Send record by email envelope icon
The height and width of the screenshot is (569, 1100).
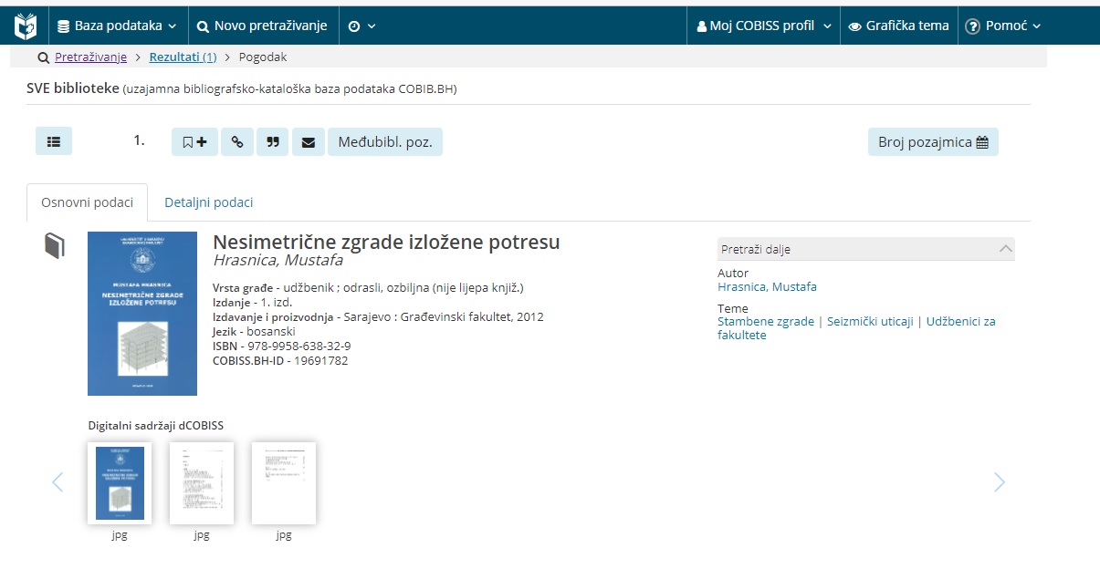(x=309, y=142)
